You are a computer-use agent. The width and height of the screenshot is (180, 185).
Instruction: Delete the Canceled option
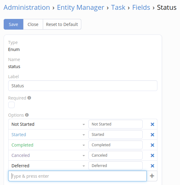152,155
